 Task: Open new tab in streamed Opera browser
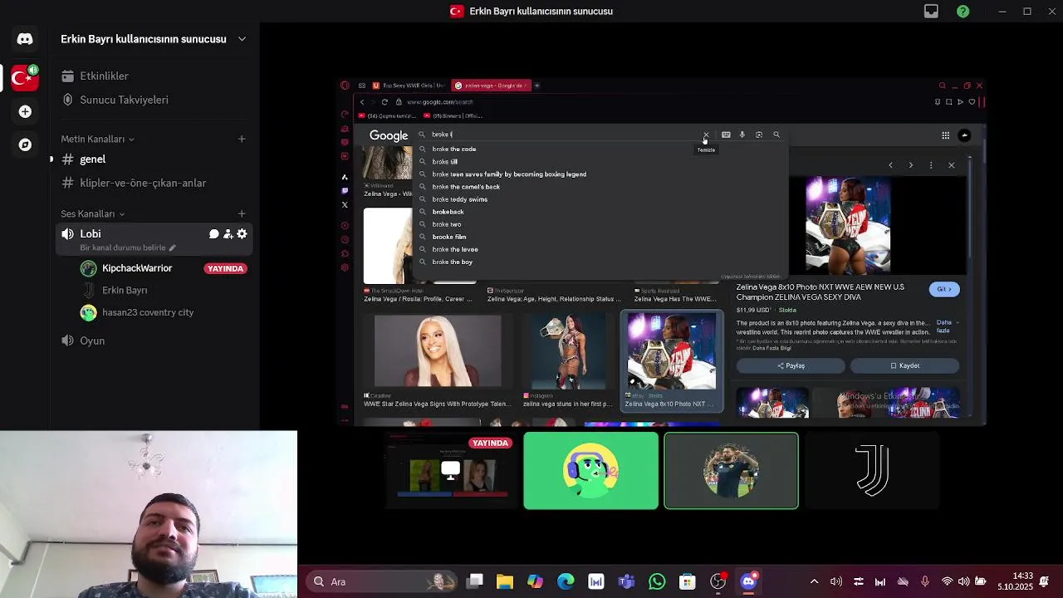pos(536,86)
